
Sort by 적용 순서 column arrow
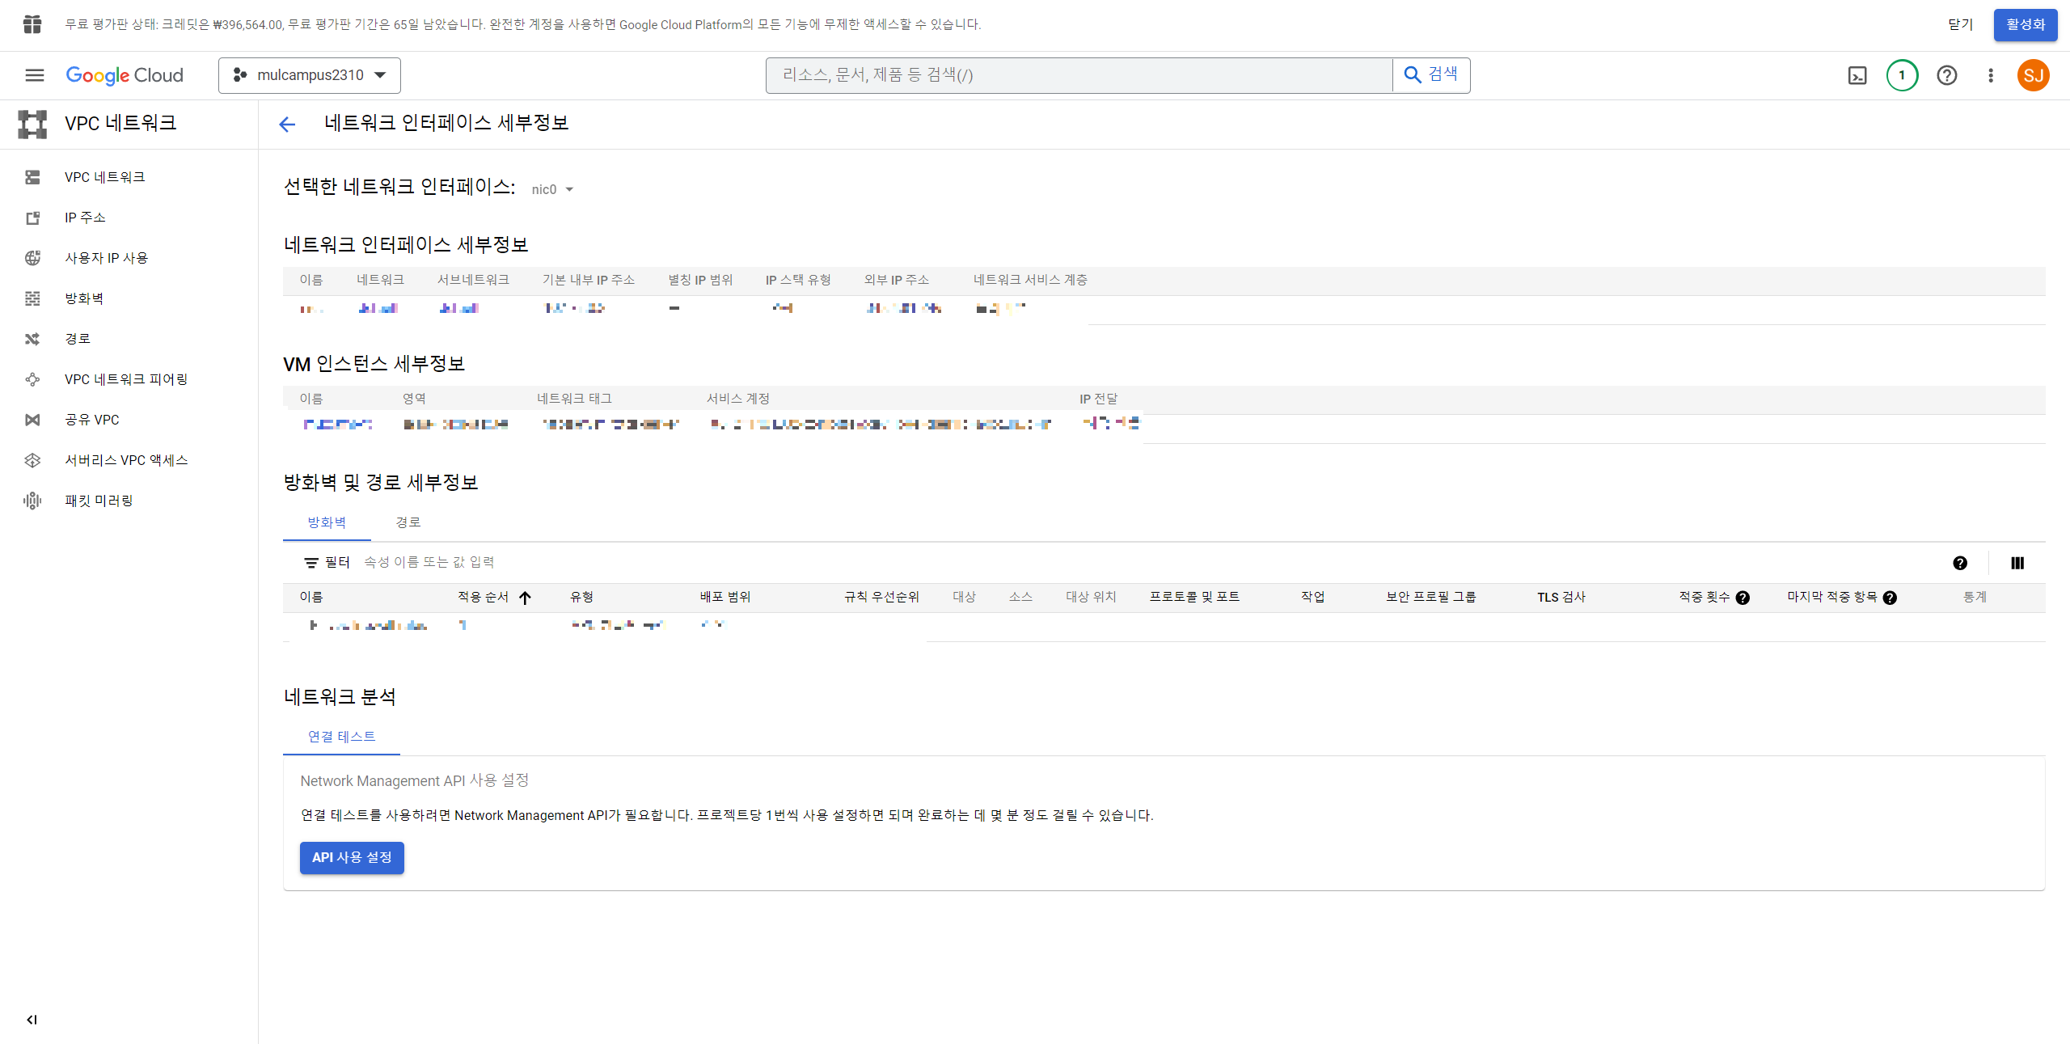525,598
